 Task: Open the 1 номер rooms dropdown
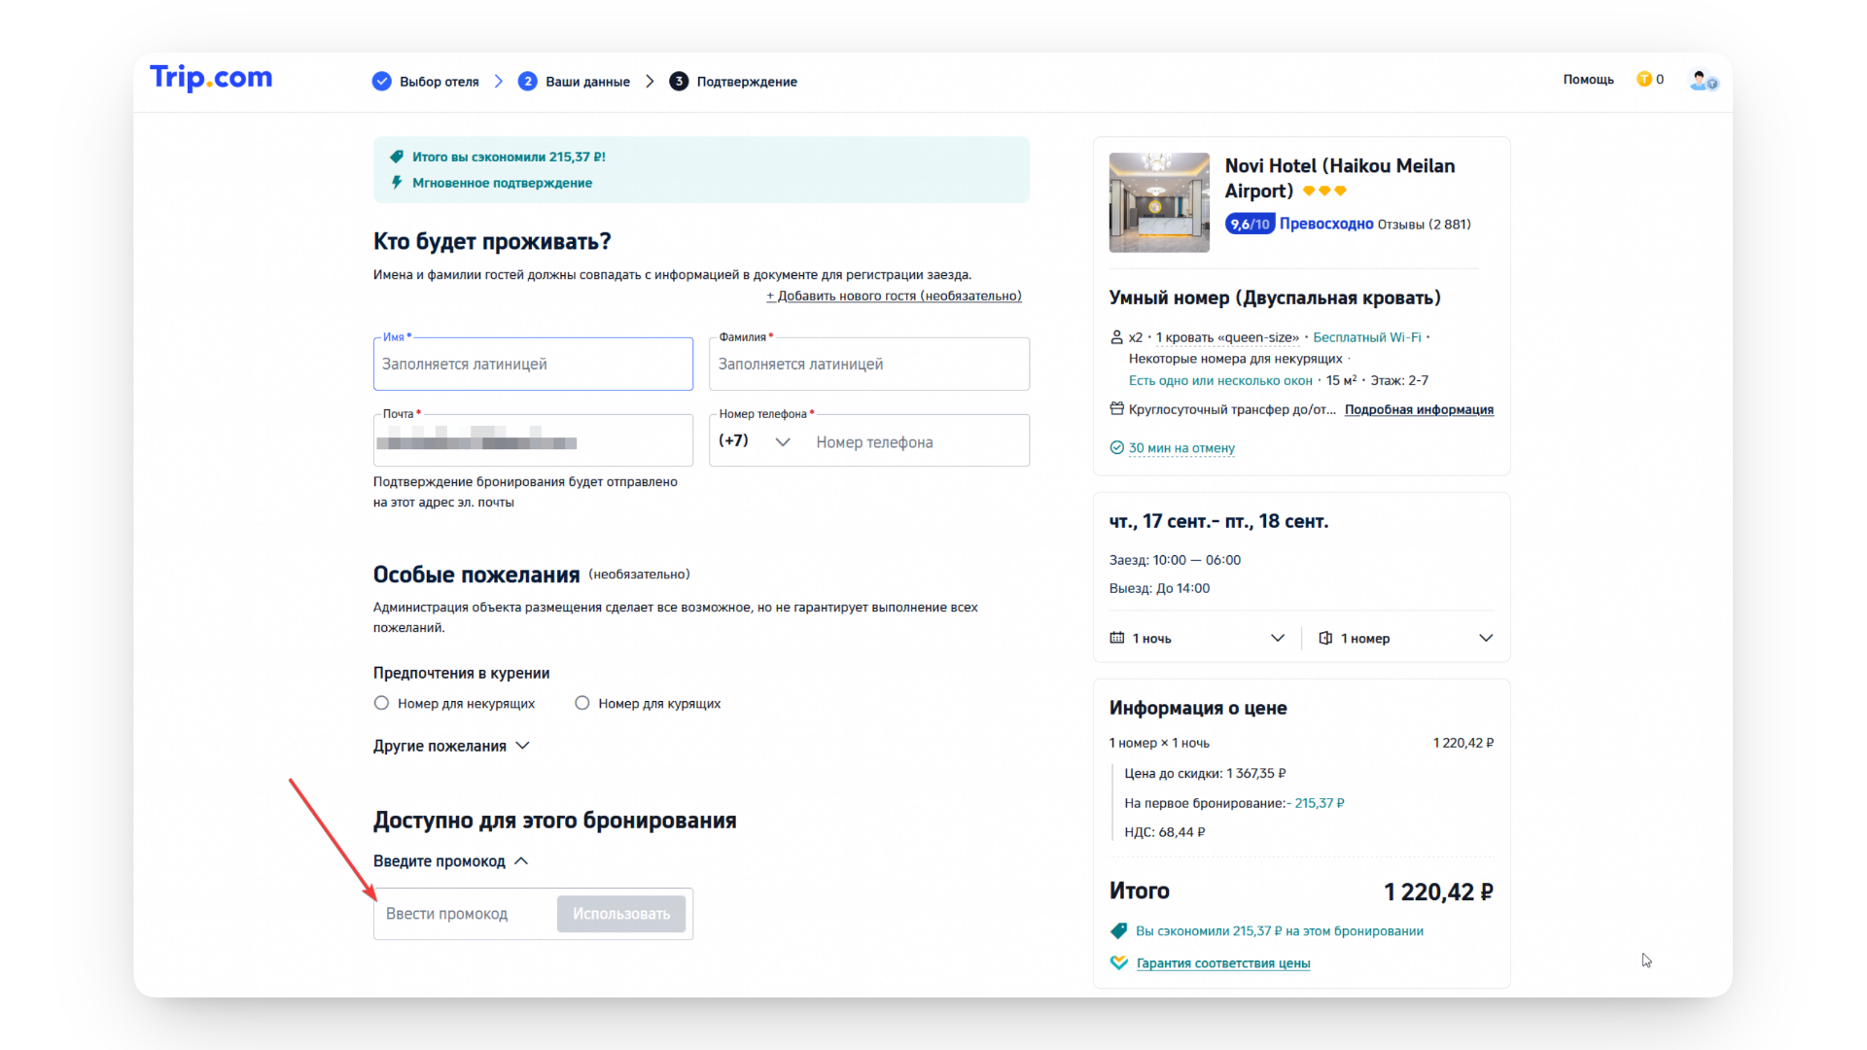1405,638
